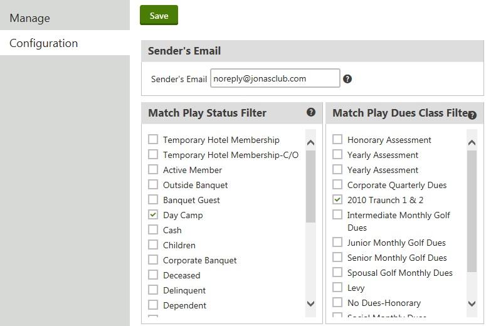Click into the Sender's Email input field
The height and width of the screenshot is (326, 486).
pyautogui.click(x=275, y=78)
